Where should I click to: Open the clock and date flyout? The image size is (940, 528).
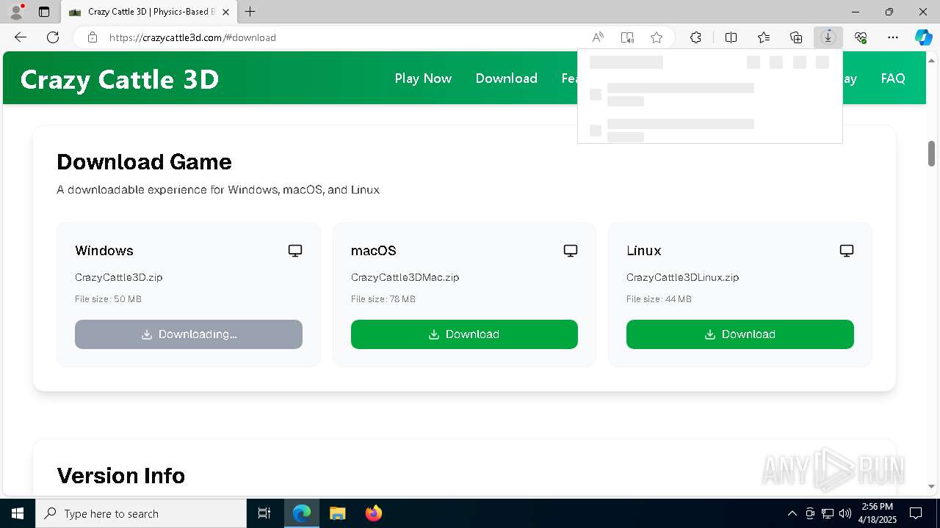878,513
